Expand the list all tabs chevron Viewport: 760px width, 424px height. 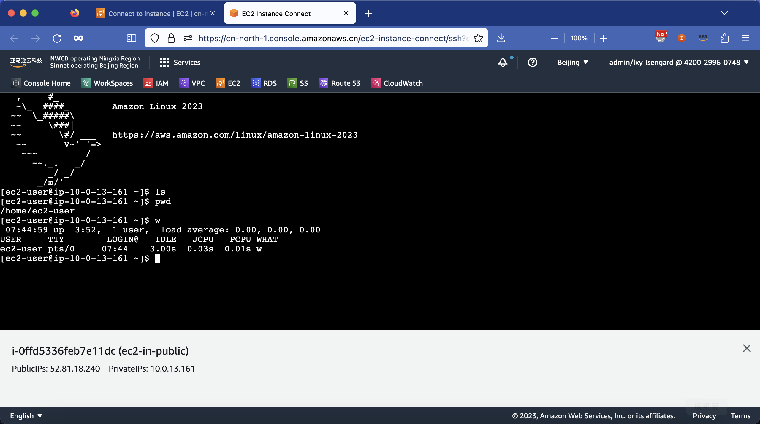[724, 13]
